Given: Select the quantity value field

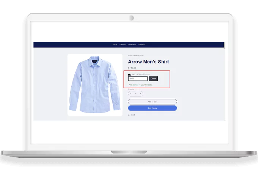Looking at the screenshot, I should 135,93.
